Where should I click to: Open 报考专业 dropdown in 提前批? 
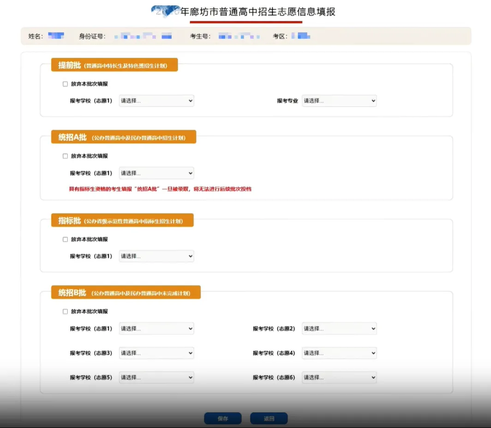click(x=339, y=101)
